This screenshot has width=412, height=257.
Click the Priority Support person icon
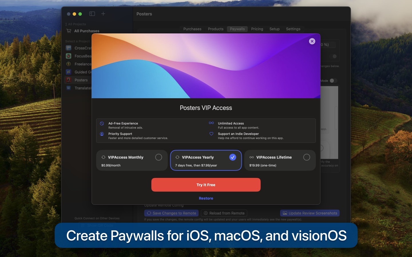pos(102,134)
